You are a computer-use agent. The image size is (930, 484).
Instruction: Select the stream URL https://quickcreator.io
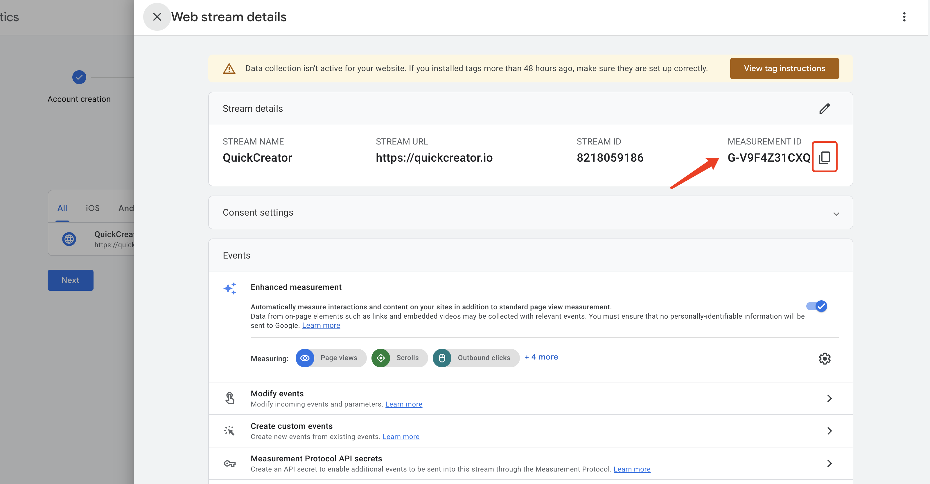[434, 158]
